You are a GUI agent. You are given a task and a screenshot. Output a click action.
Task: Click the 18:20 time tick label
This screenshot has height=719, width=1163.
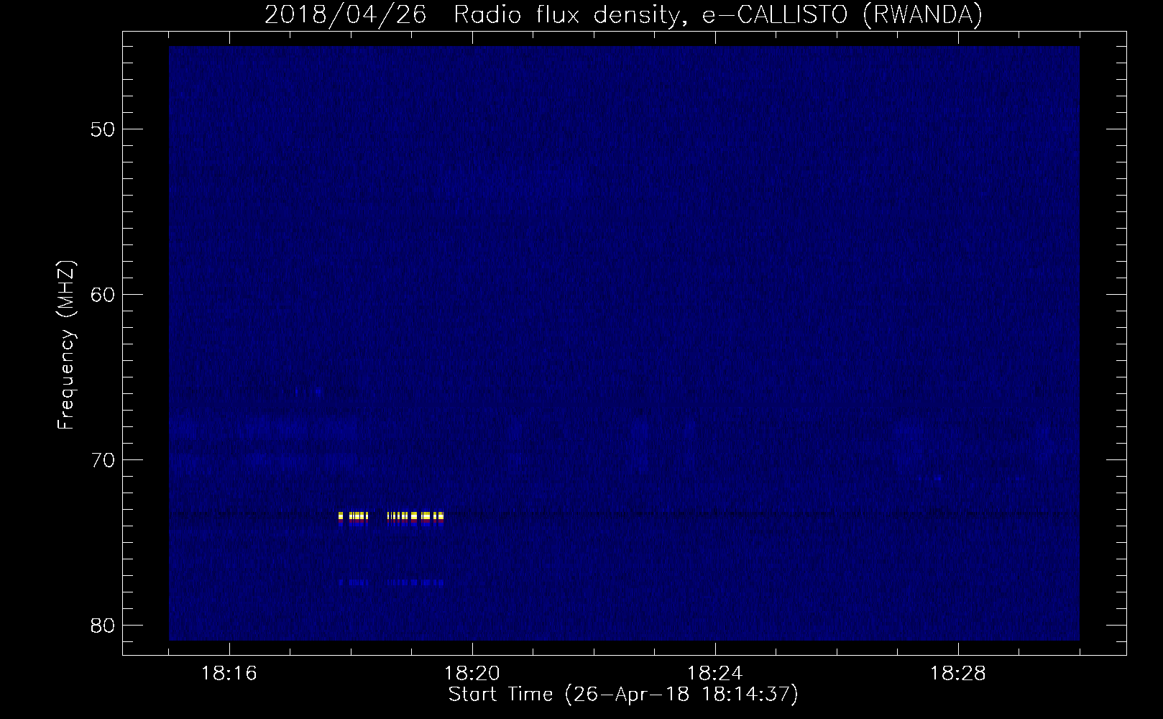[x=472, y=674]
